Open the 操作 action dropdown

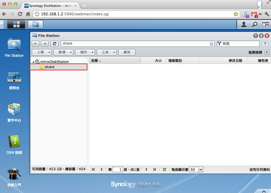click(x=85, y=52)
